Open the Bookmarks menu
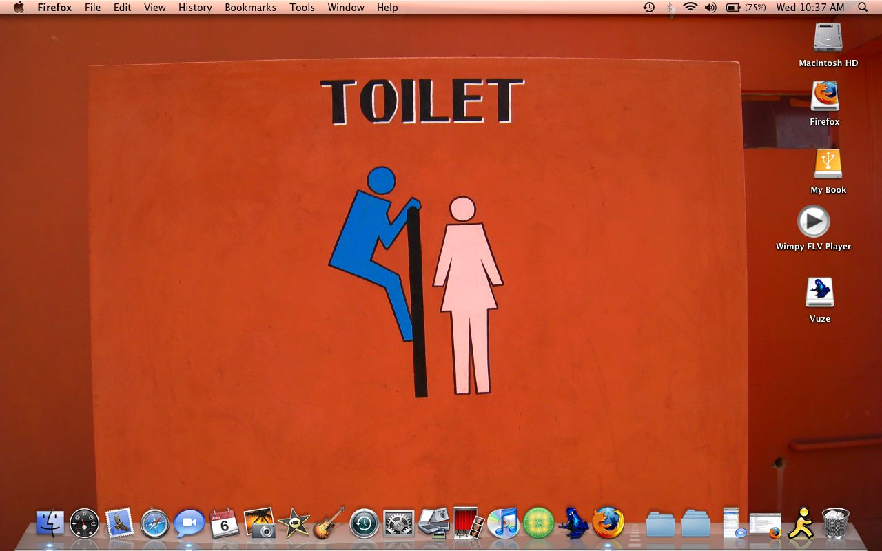Screen dimensions: 882x551 250,7
